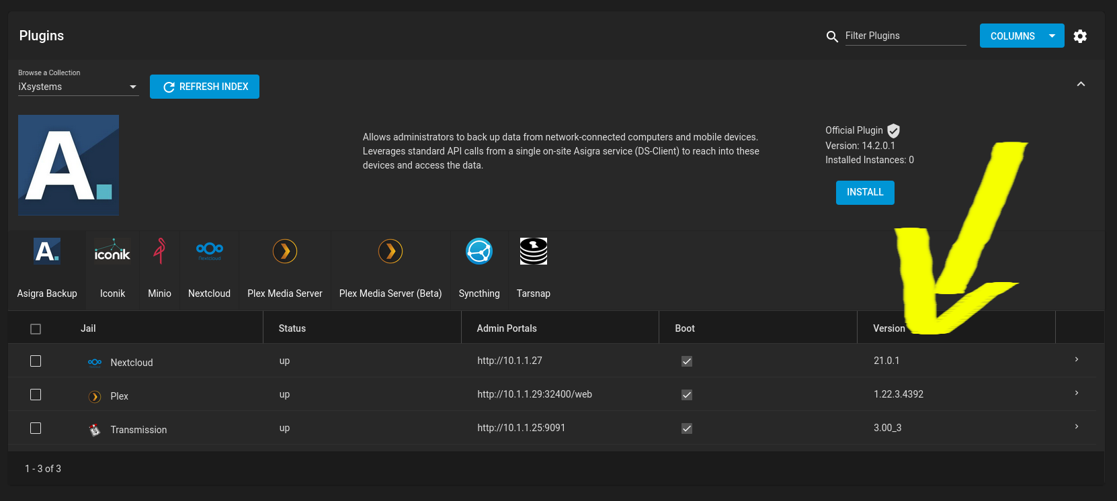Install the Asigra Backup plugin

coord(865,193)
